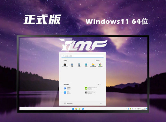The width and height of the screenshot is (166, 122).
Task: Open the Notepad pinned app
Action: point(86,65)
